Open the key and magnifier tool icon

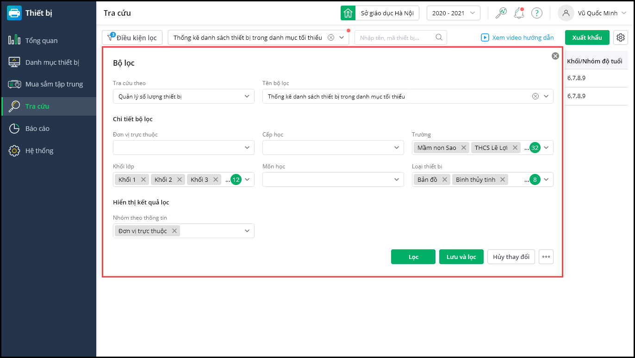tap(501, 13)
